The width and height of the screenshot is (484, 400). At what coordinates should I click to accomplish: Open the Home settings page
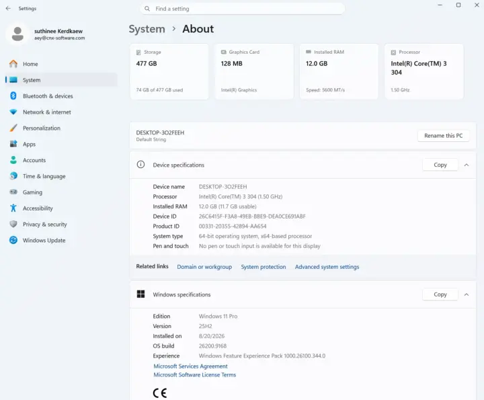pyautogui.click(x=61, y=64)
